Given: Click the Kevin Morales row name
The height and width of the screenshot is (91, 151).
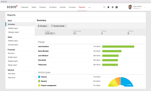Looking at the screenshot, I should pyautogui.click(x=43, y=51).
